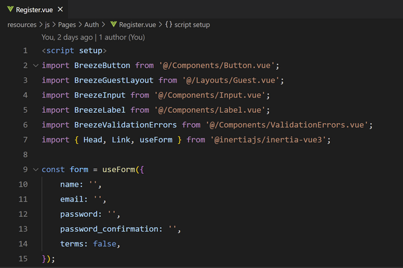Viewport: 403px width, 268px height.
Task: Open the js breadcrumb folder
Action: coord(47,25)
